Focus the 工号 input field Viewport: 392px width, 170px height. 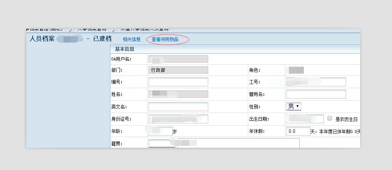click(x=316, y=82)
